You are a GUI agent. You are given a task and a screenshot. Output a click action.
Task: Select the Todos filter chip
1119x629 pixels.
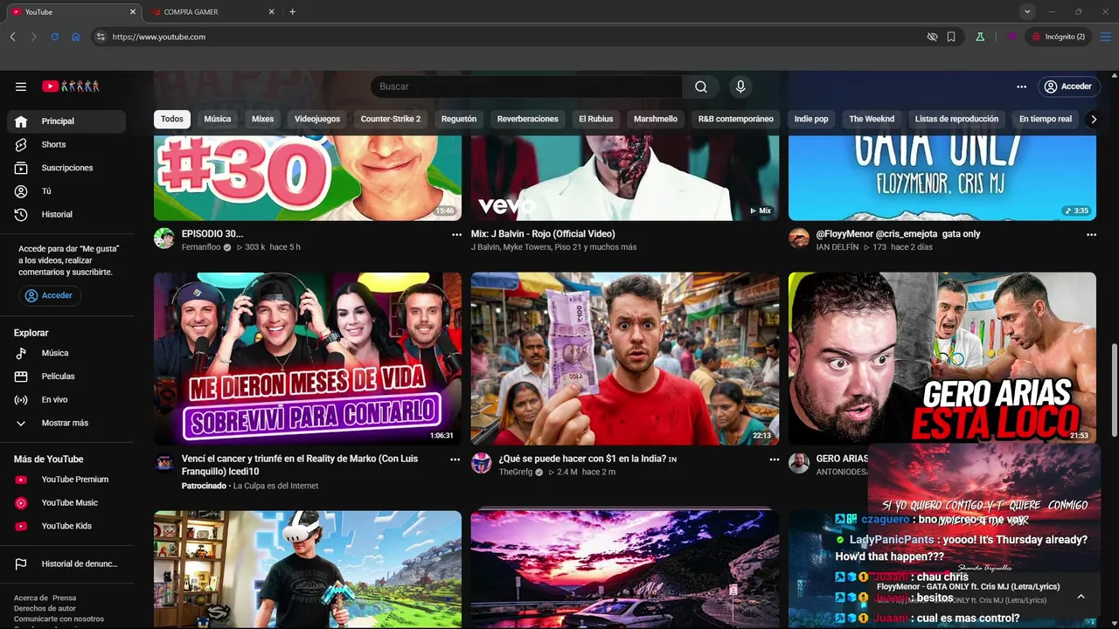(x=172, y=119)
